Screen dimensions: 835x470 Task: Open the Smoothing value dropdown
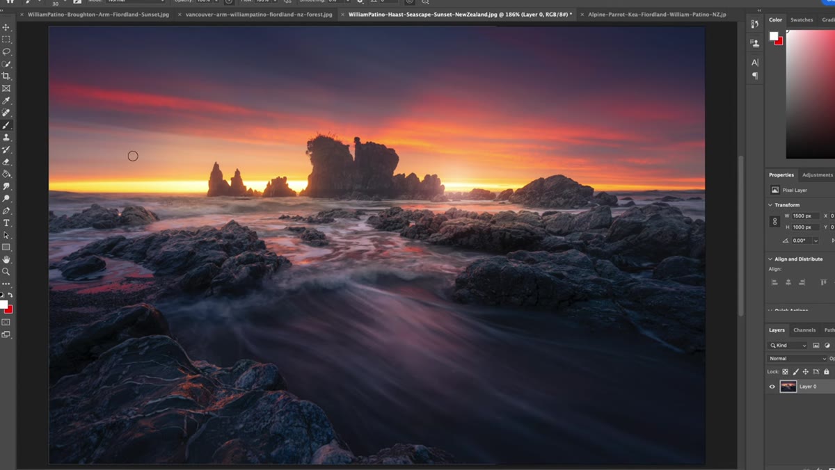[x=348, y=2]
